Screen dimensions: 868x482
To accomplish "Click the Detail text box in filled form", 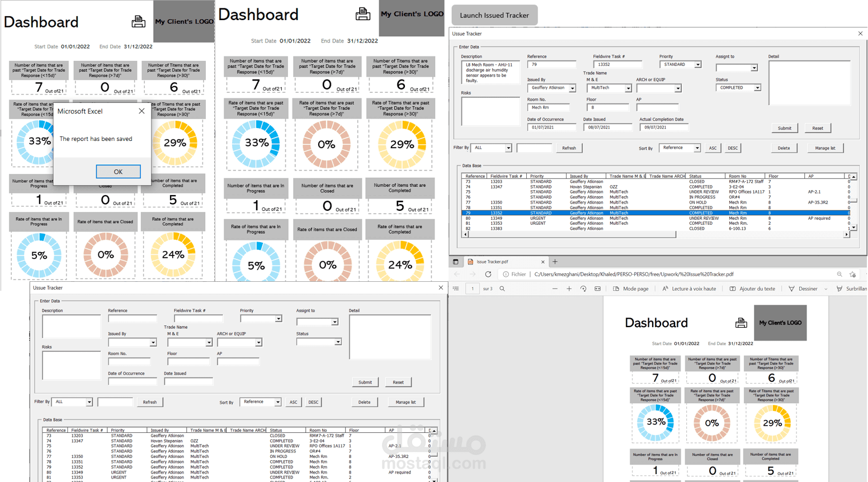I will click(809, 83).
